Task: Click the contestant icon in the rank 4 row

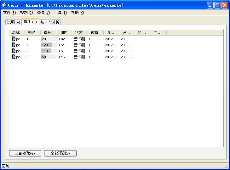Action: [x=14, y=39]
